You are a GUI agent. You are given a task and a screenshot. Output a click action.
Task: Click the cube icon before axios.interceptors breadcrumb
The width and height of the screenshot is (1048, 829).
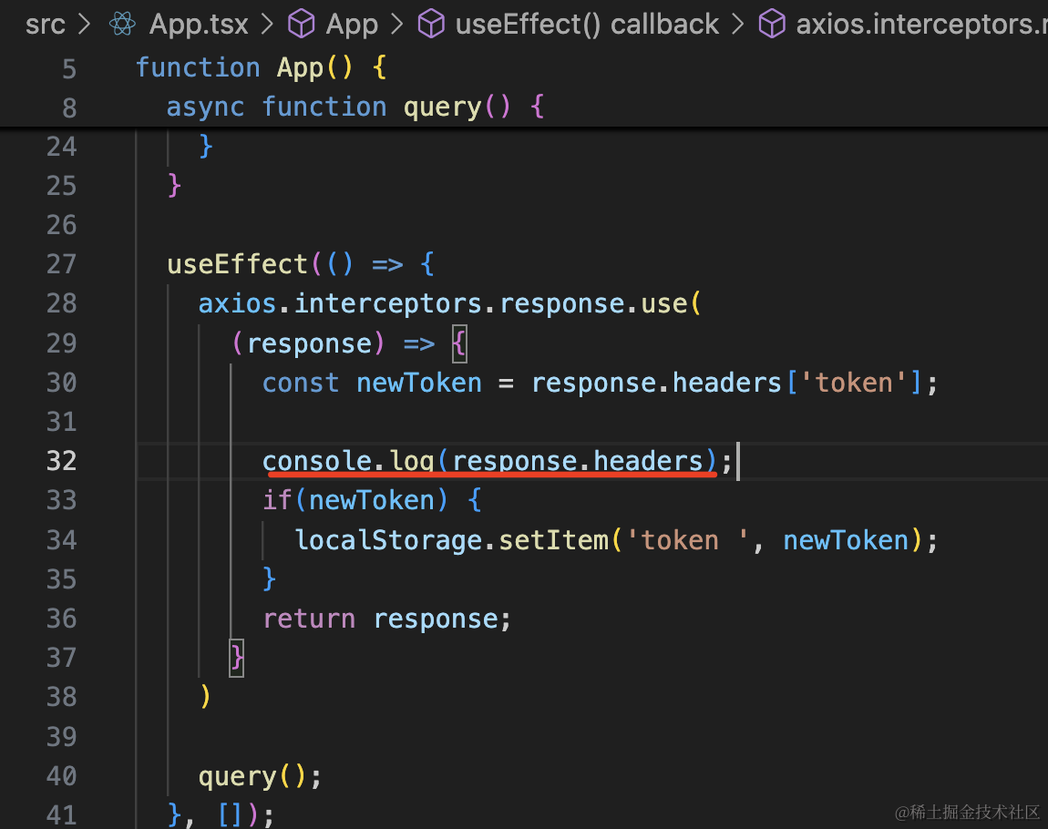coord(772,25)
